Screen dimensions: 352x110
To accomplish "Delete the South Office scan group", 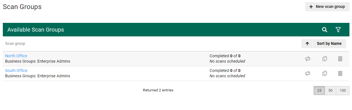I will 340,73.
